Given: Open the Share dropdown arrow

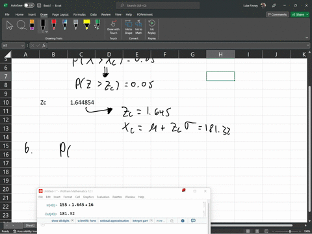Looking at the screenshot, I should pos(307,14).
